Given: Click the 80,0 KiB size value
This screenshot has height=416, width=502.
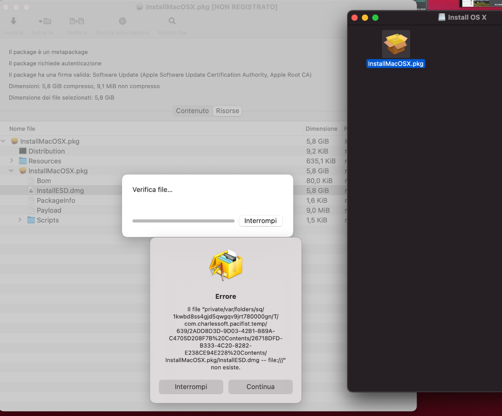Looking at the screenshot, I should pyautogui.click(x=319, y=181).
